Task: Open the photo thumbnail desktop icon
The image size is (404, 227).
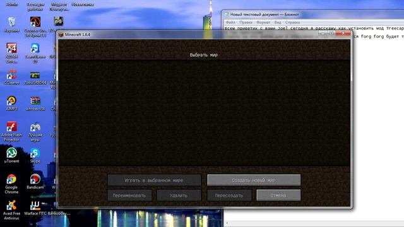Action: [59, 21]
